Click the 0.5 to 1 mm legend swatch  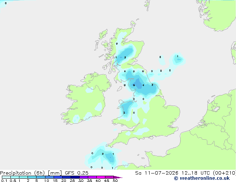pos(15,177)
